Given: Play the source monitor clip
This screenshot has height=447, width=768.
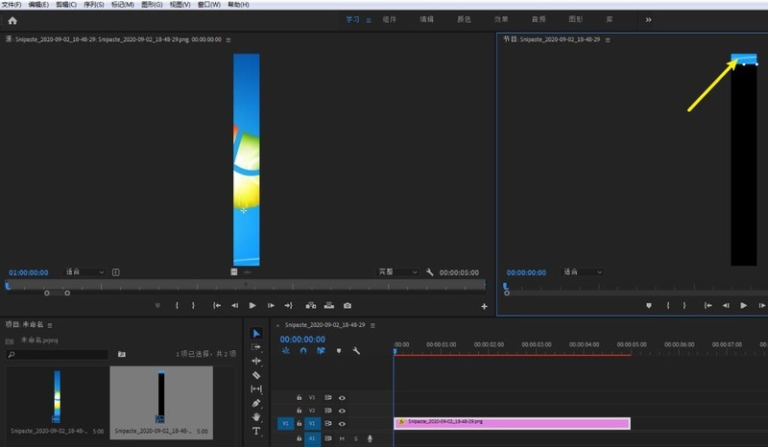Looking at the screenshot, I should [252, 305].
